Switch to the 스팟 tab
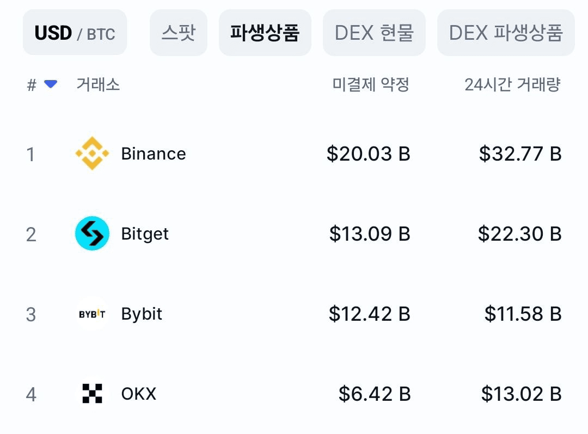588x434 pixels. tap(178, 33)
